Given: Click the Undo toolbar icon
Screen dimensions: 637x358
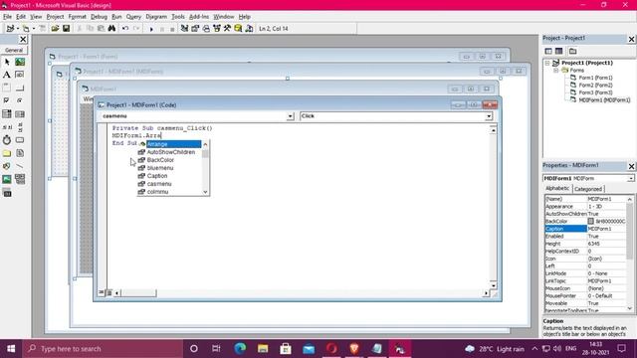Looking at the screenshot, I should click(x=125, y=29).
